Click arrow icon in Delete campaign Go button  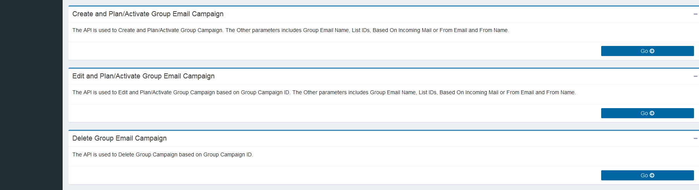pyautogui.click(x=652, y=175)
